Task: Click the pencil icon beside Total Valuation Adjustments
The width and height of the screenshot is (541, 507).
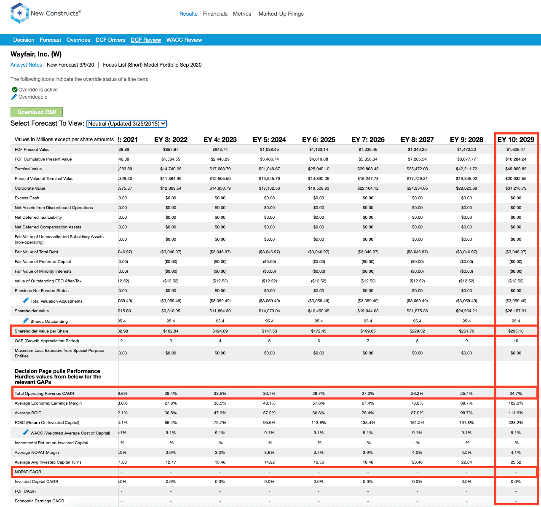Action: pyautogui.click(x=26, y=300)
